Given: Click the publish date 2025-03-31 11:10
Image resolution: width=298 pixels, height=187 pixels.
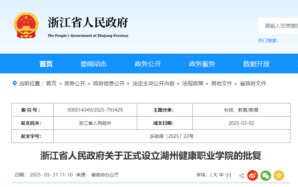Looking at the screenshot, I should pos(51,175).
